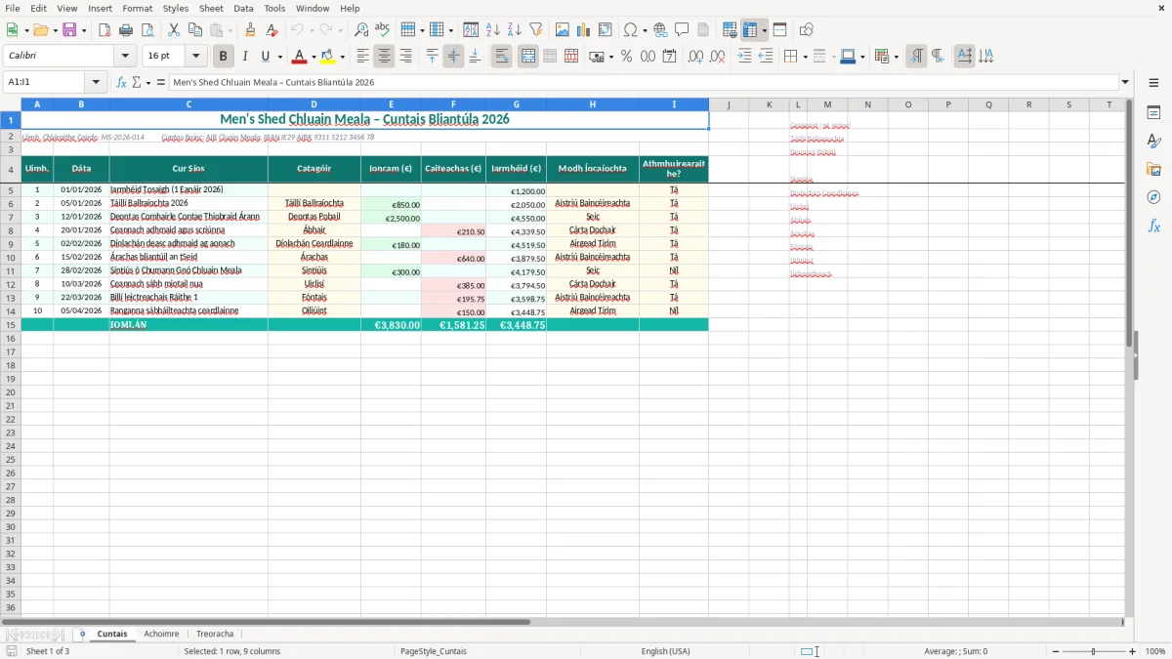Click the Formula equals sign button
The width and height of the screenshot is (1172, 659).
click(x=161, y=82)
